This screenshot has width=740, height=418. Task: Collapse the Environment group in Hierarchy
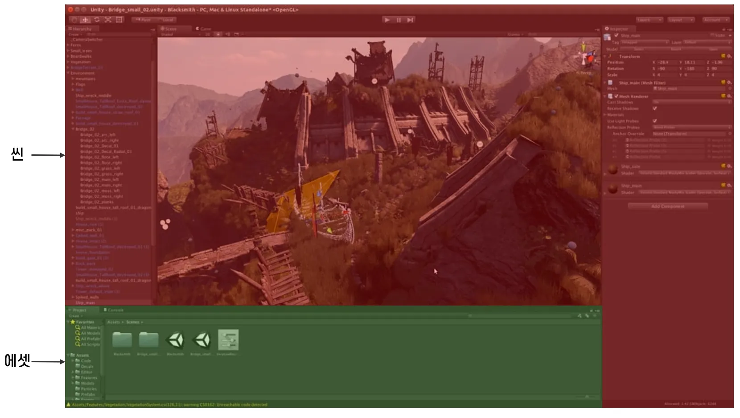(x=68, y=73)
